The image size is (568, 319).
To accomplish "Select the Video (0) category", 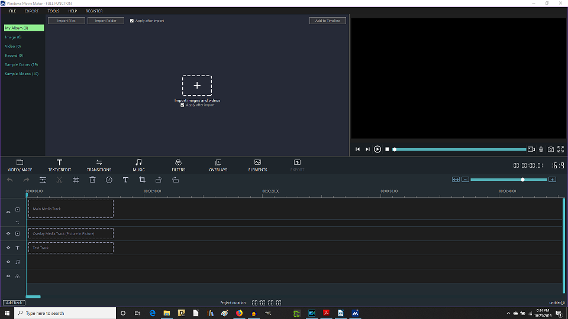I will click(12, 46).
